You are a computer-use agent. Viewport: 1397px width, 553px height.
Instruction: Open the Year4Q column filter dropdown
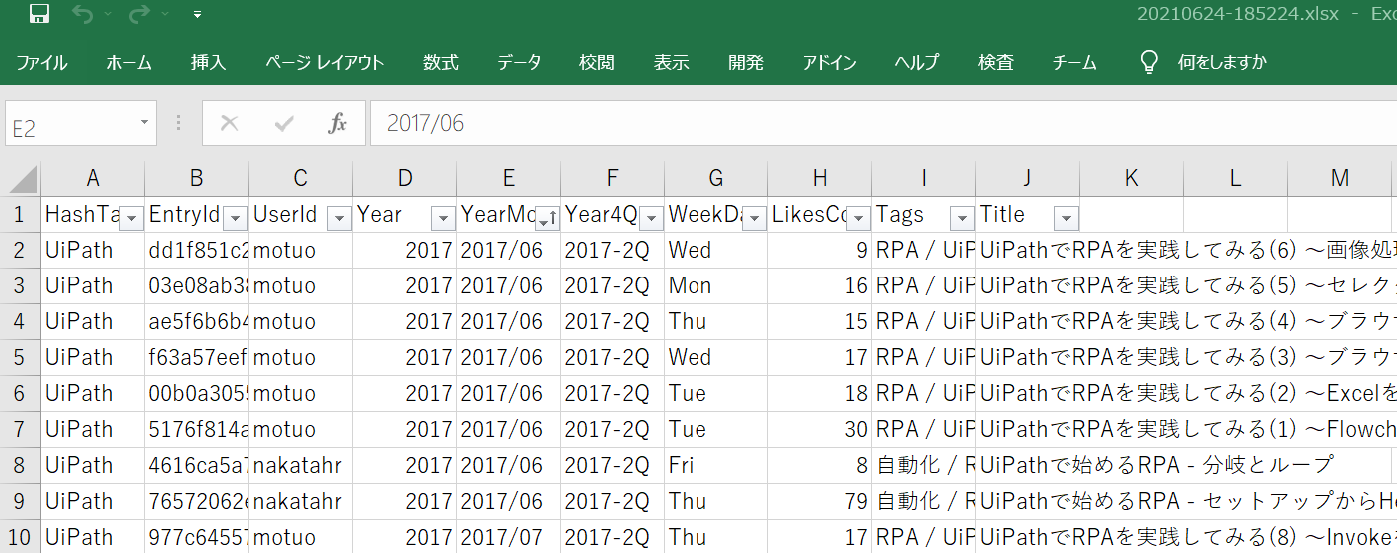(652, 219)
